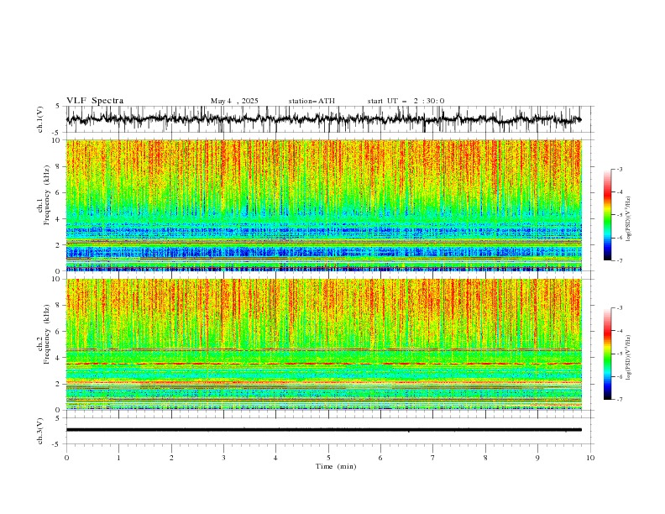Click the ch.2 spectrogram color scale bar

click(x=607, y=354)
